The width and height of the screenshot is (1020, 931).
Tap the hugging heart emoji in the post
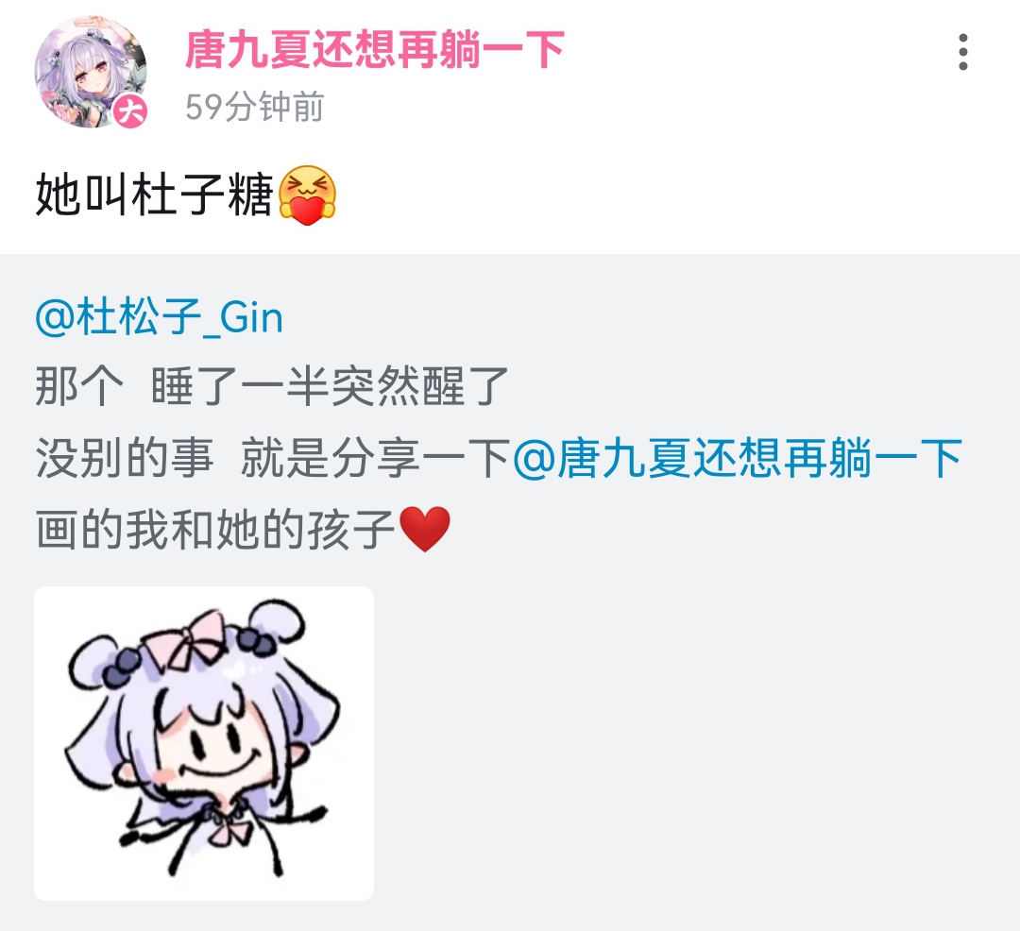click(307, 195)
